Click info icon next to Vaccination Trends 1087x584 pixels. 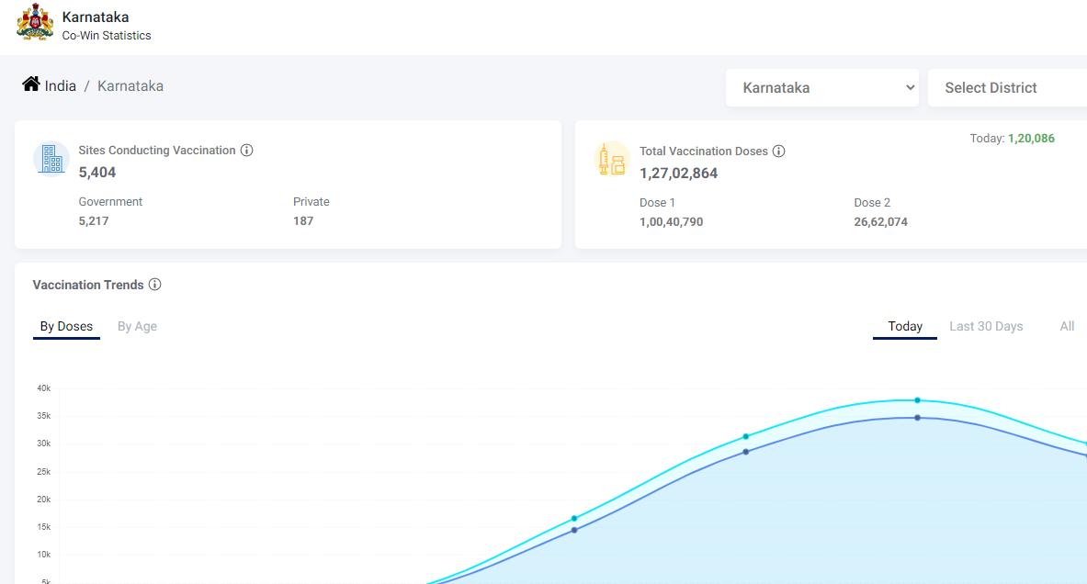pyautogui.click(x=154, y=285)
